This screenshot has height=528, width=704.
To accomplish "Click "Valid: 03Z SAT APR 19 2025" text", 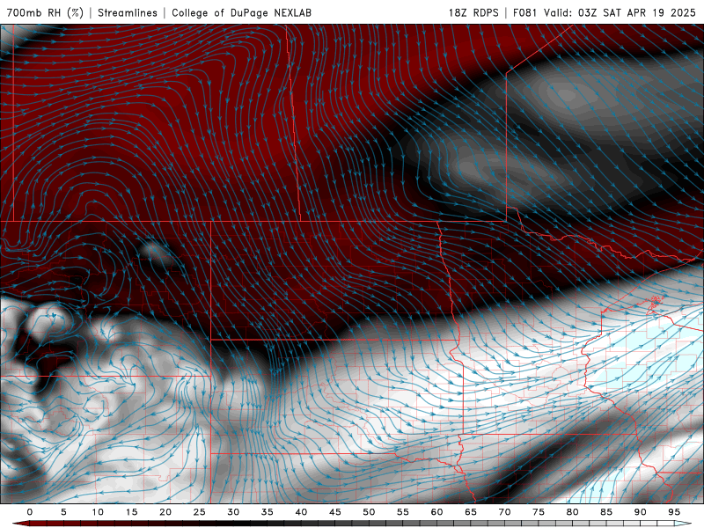I will click(620, 12).
